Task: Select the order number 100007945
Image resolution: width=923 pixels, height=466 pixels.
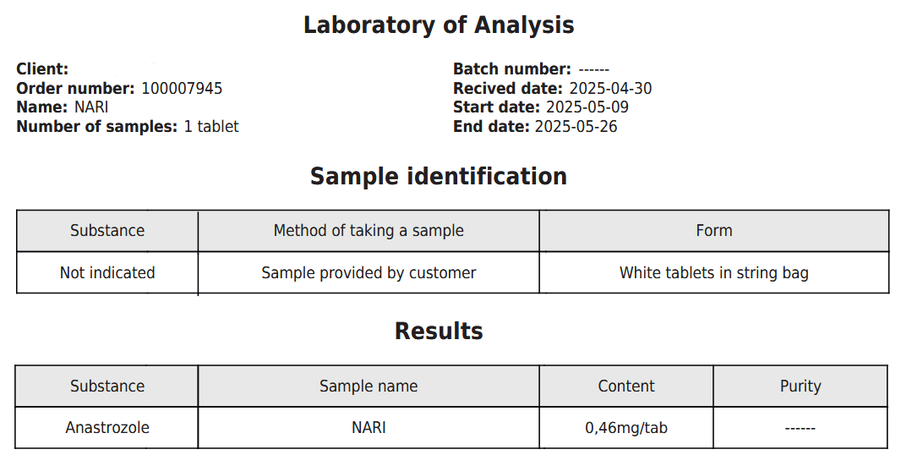Action: click(x=182, y=88)
